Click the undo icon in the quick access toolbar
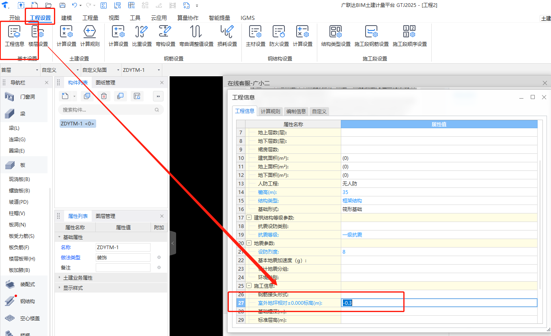 coord(74,5)
